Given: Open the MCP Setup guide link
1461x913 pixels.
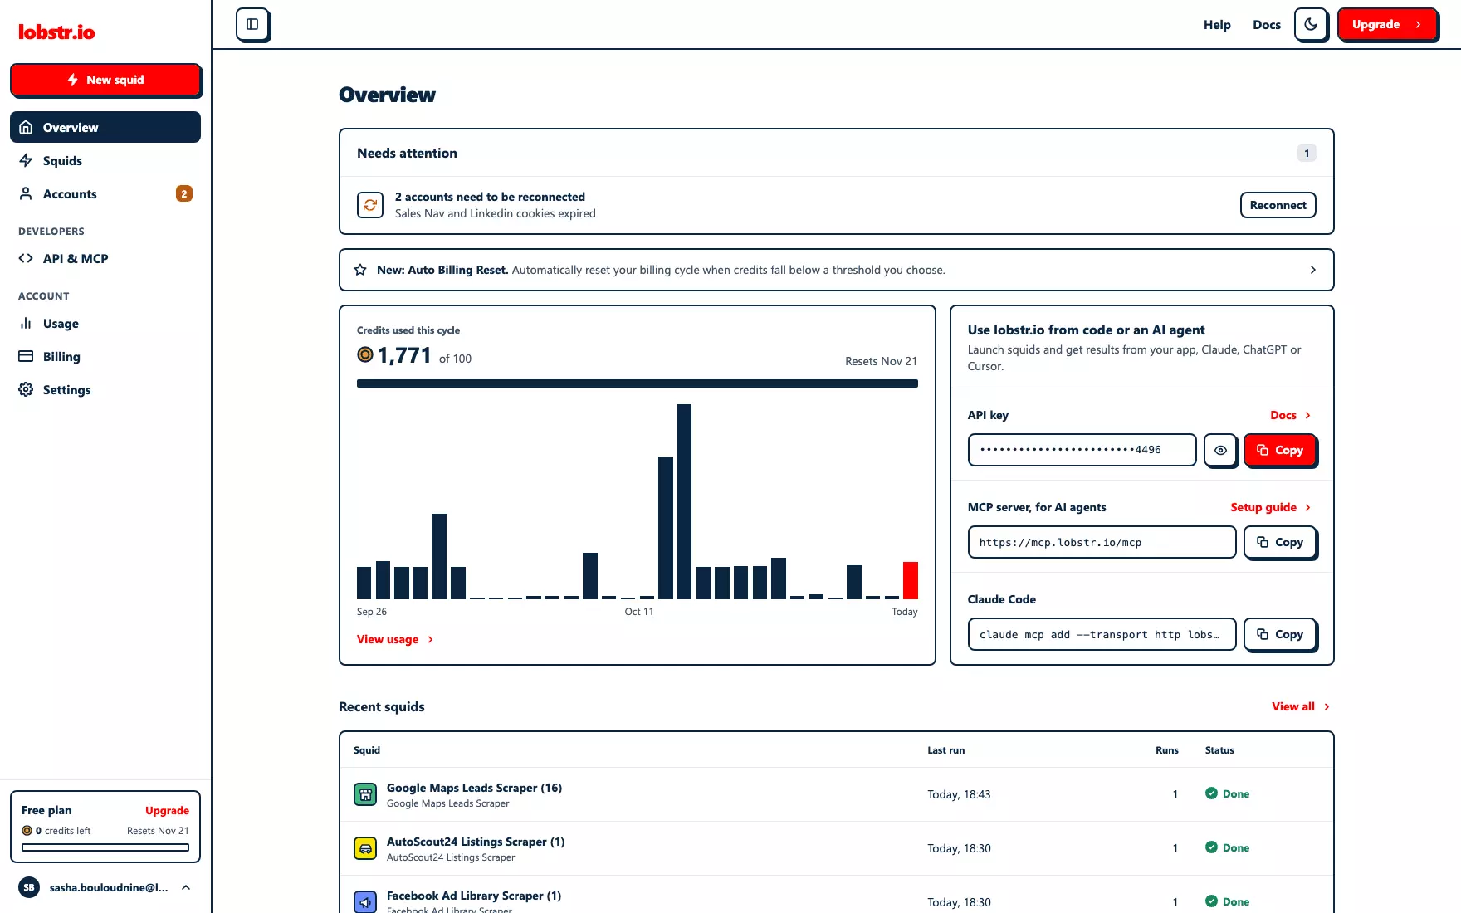Looking at the screenshot, I should point(1271,507).
